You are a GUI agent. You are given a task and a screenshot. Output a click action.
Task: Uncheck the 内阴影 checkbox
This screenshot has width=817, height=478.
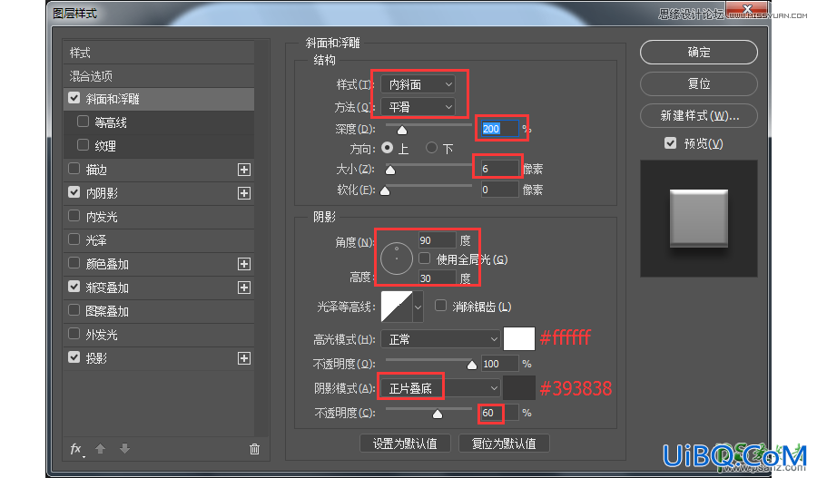74,192
